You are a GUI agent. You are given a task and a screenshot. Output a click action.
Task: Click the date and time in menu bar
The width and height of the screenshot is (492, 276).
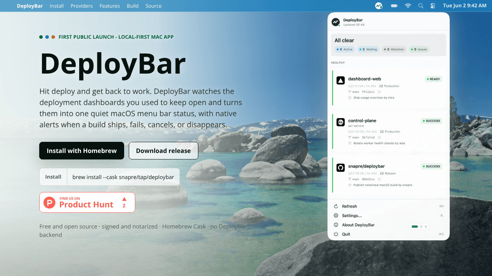click(465, 6)
